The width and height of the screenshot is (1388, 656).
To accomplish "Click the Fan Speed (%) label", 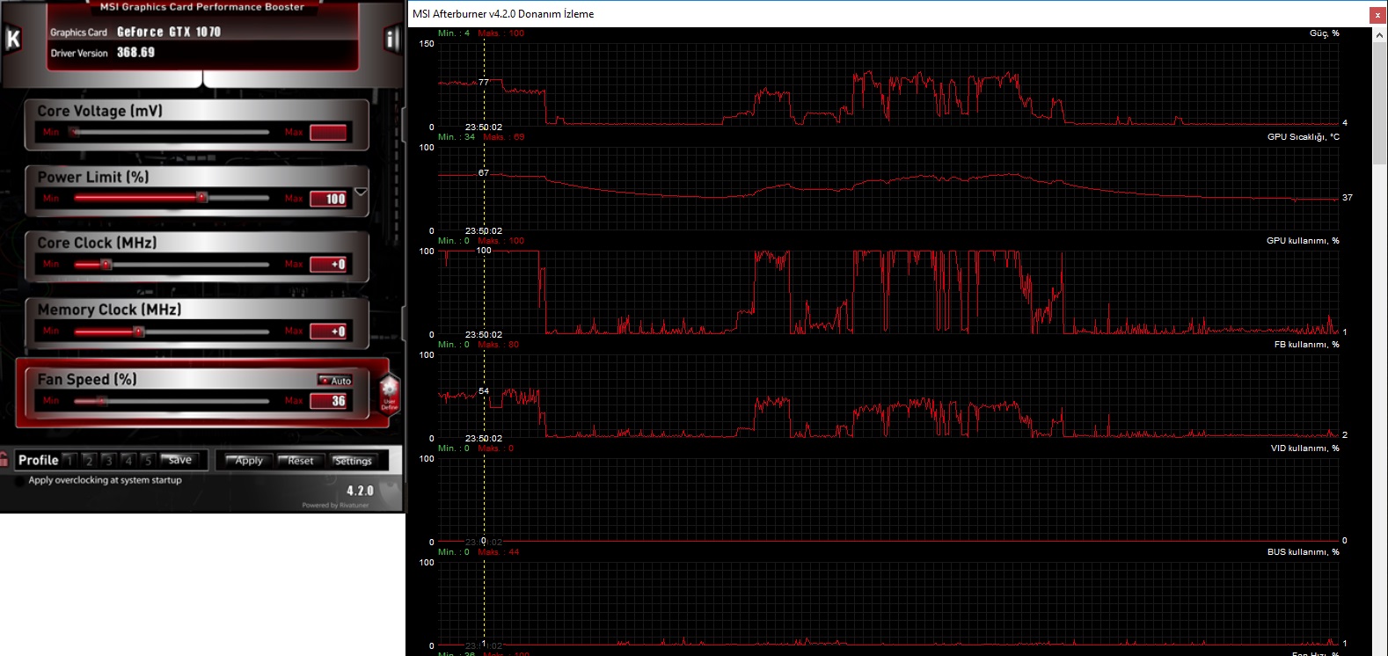I will [x=87, y=379].
